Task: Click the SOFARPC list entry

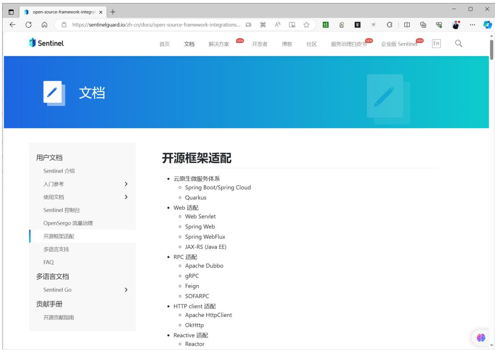Action: pos(197,296)
